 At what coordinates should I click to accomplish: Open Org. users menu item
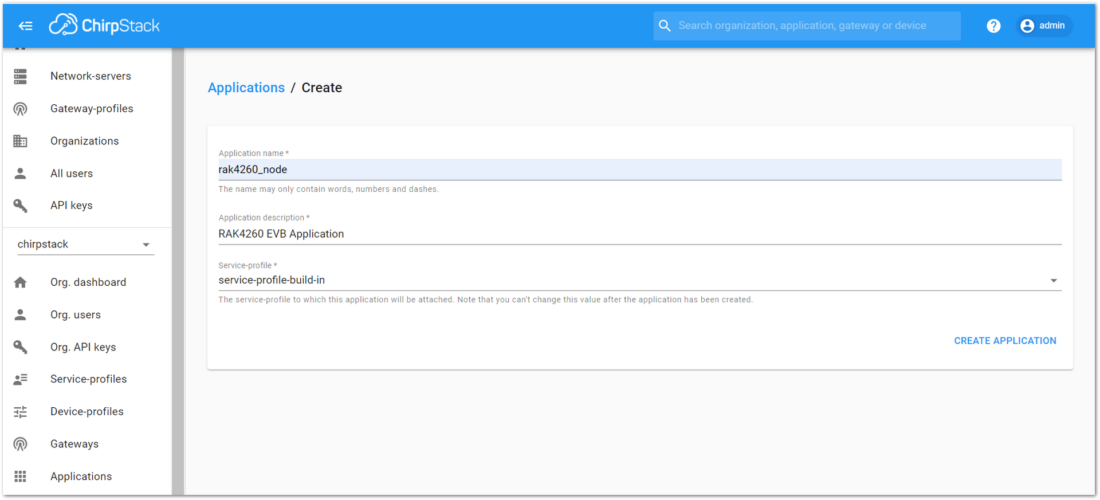[x=87, y=314]
